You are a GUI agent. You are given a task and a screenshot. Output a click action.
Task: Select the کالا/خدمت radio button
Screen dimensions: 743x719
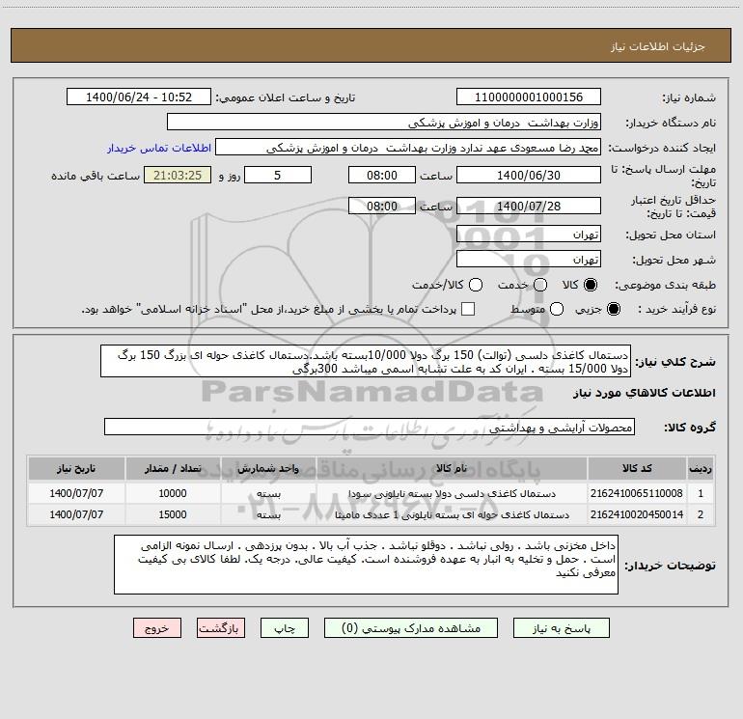[x=476, y=285]
